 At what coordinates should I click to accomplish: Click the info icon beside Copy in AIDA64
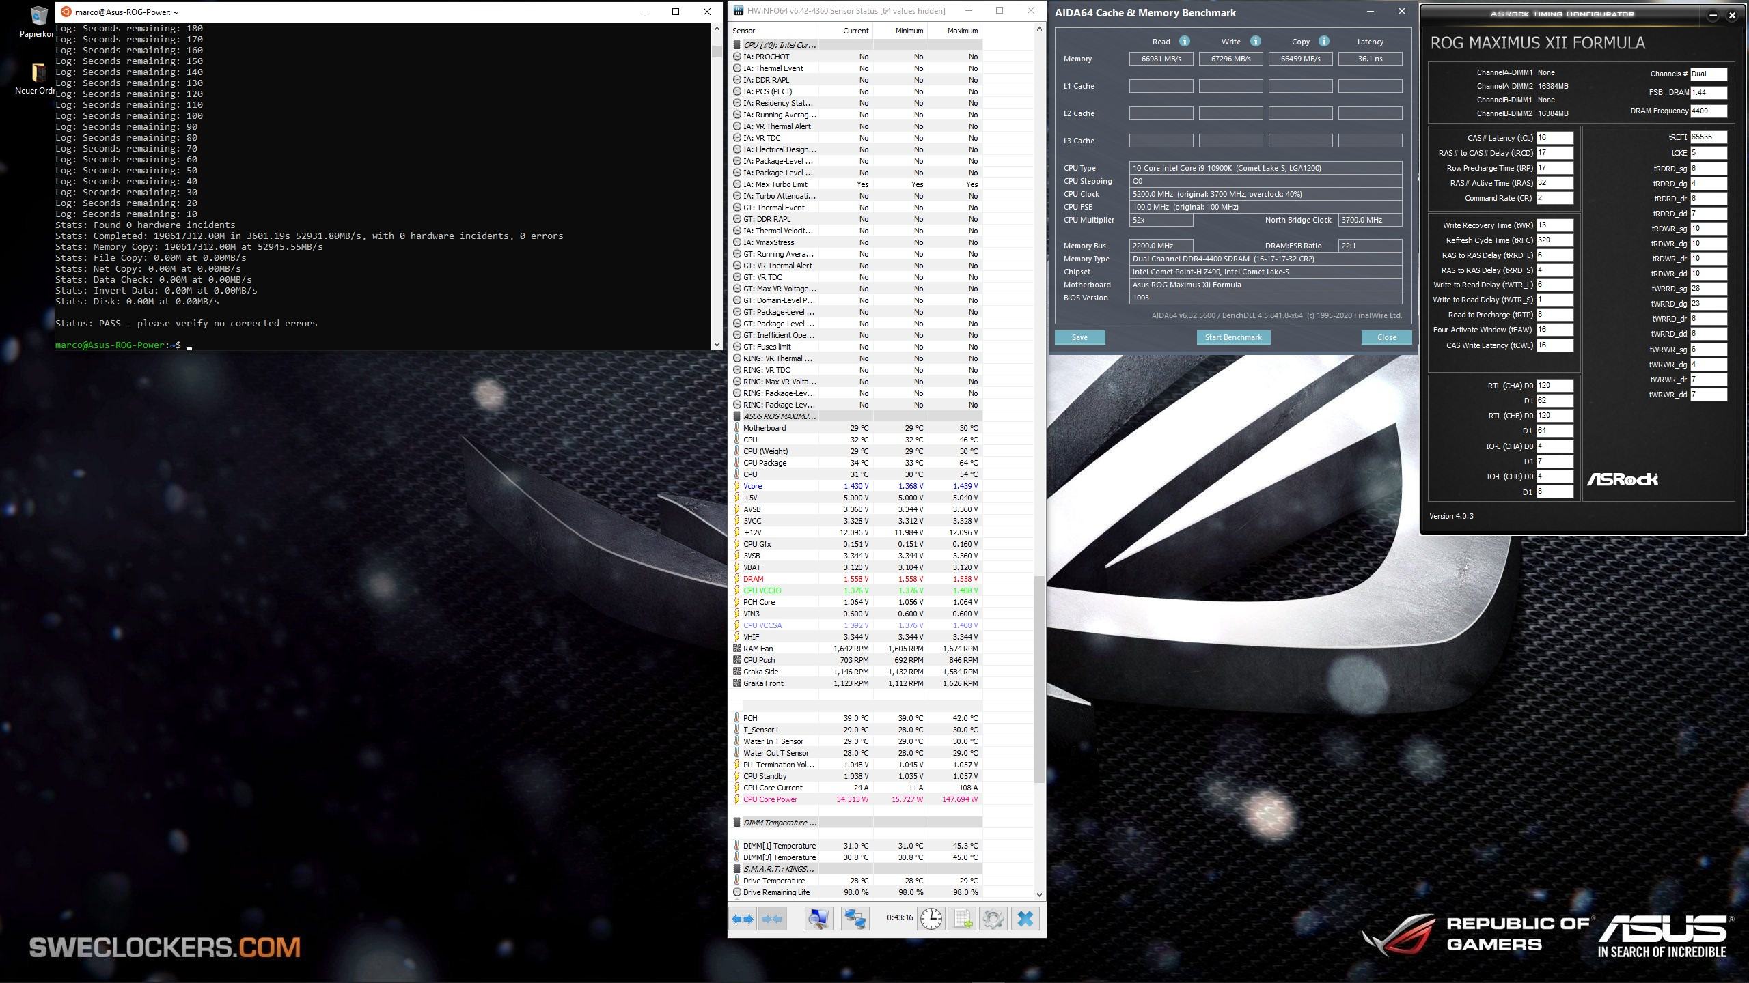point(1323,41)
